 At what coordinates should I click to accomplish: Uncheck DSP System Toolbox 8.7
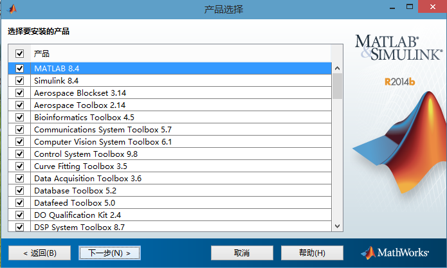tap(19, 227)
